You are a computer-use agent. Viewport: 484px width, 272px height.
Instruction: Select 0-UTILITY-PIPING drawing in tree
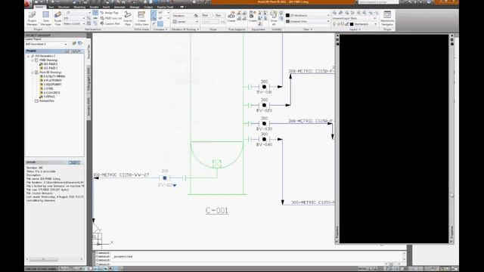pyautogui.click(x=54, y=76)
